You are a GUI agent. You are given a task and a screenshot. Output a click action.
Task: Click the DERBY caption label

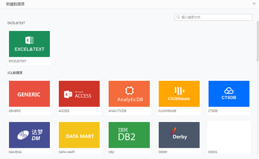pyautogui.click(x=163, y=152)
